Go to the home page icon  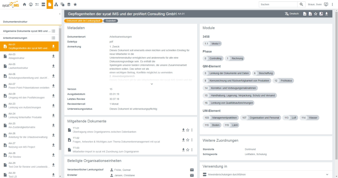pos(24,4)
